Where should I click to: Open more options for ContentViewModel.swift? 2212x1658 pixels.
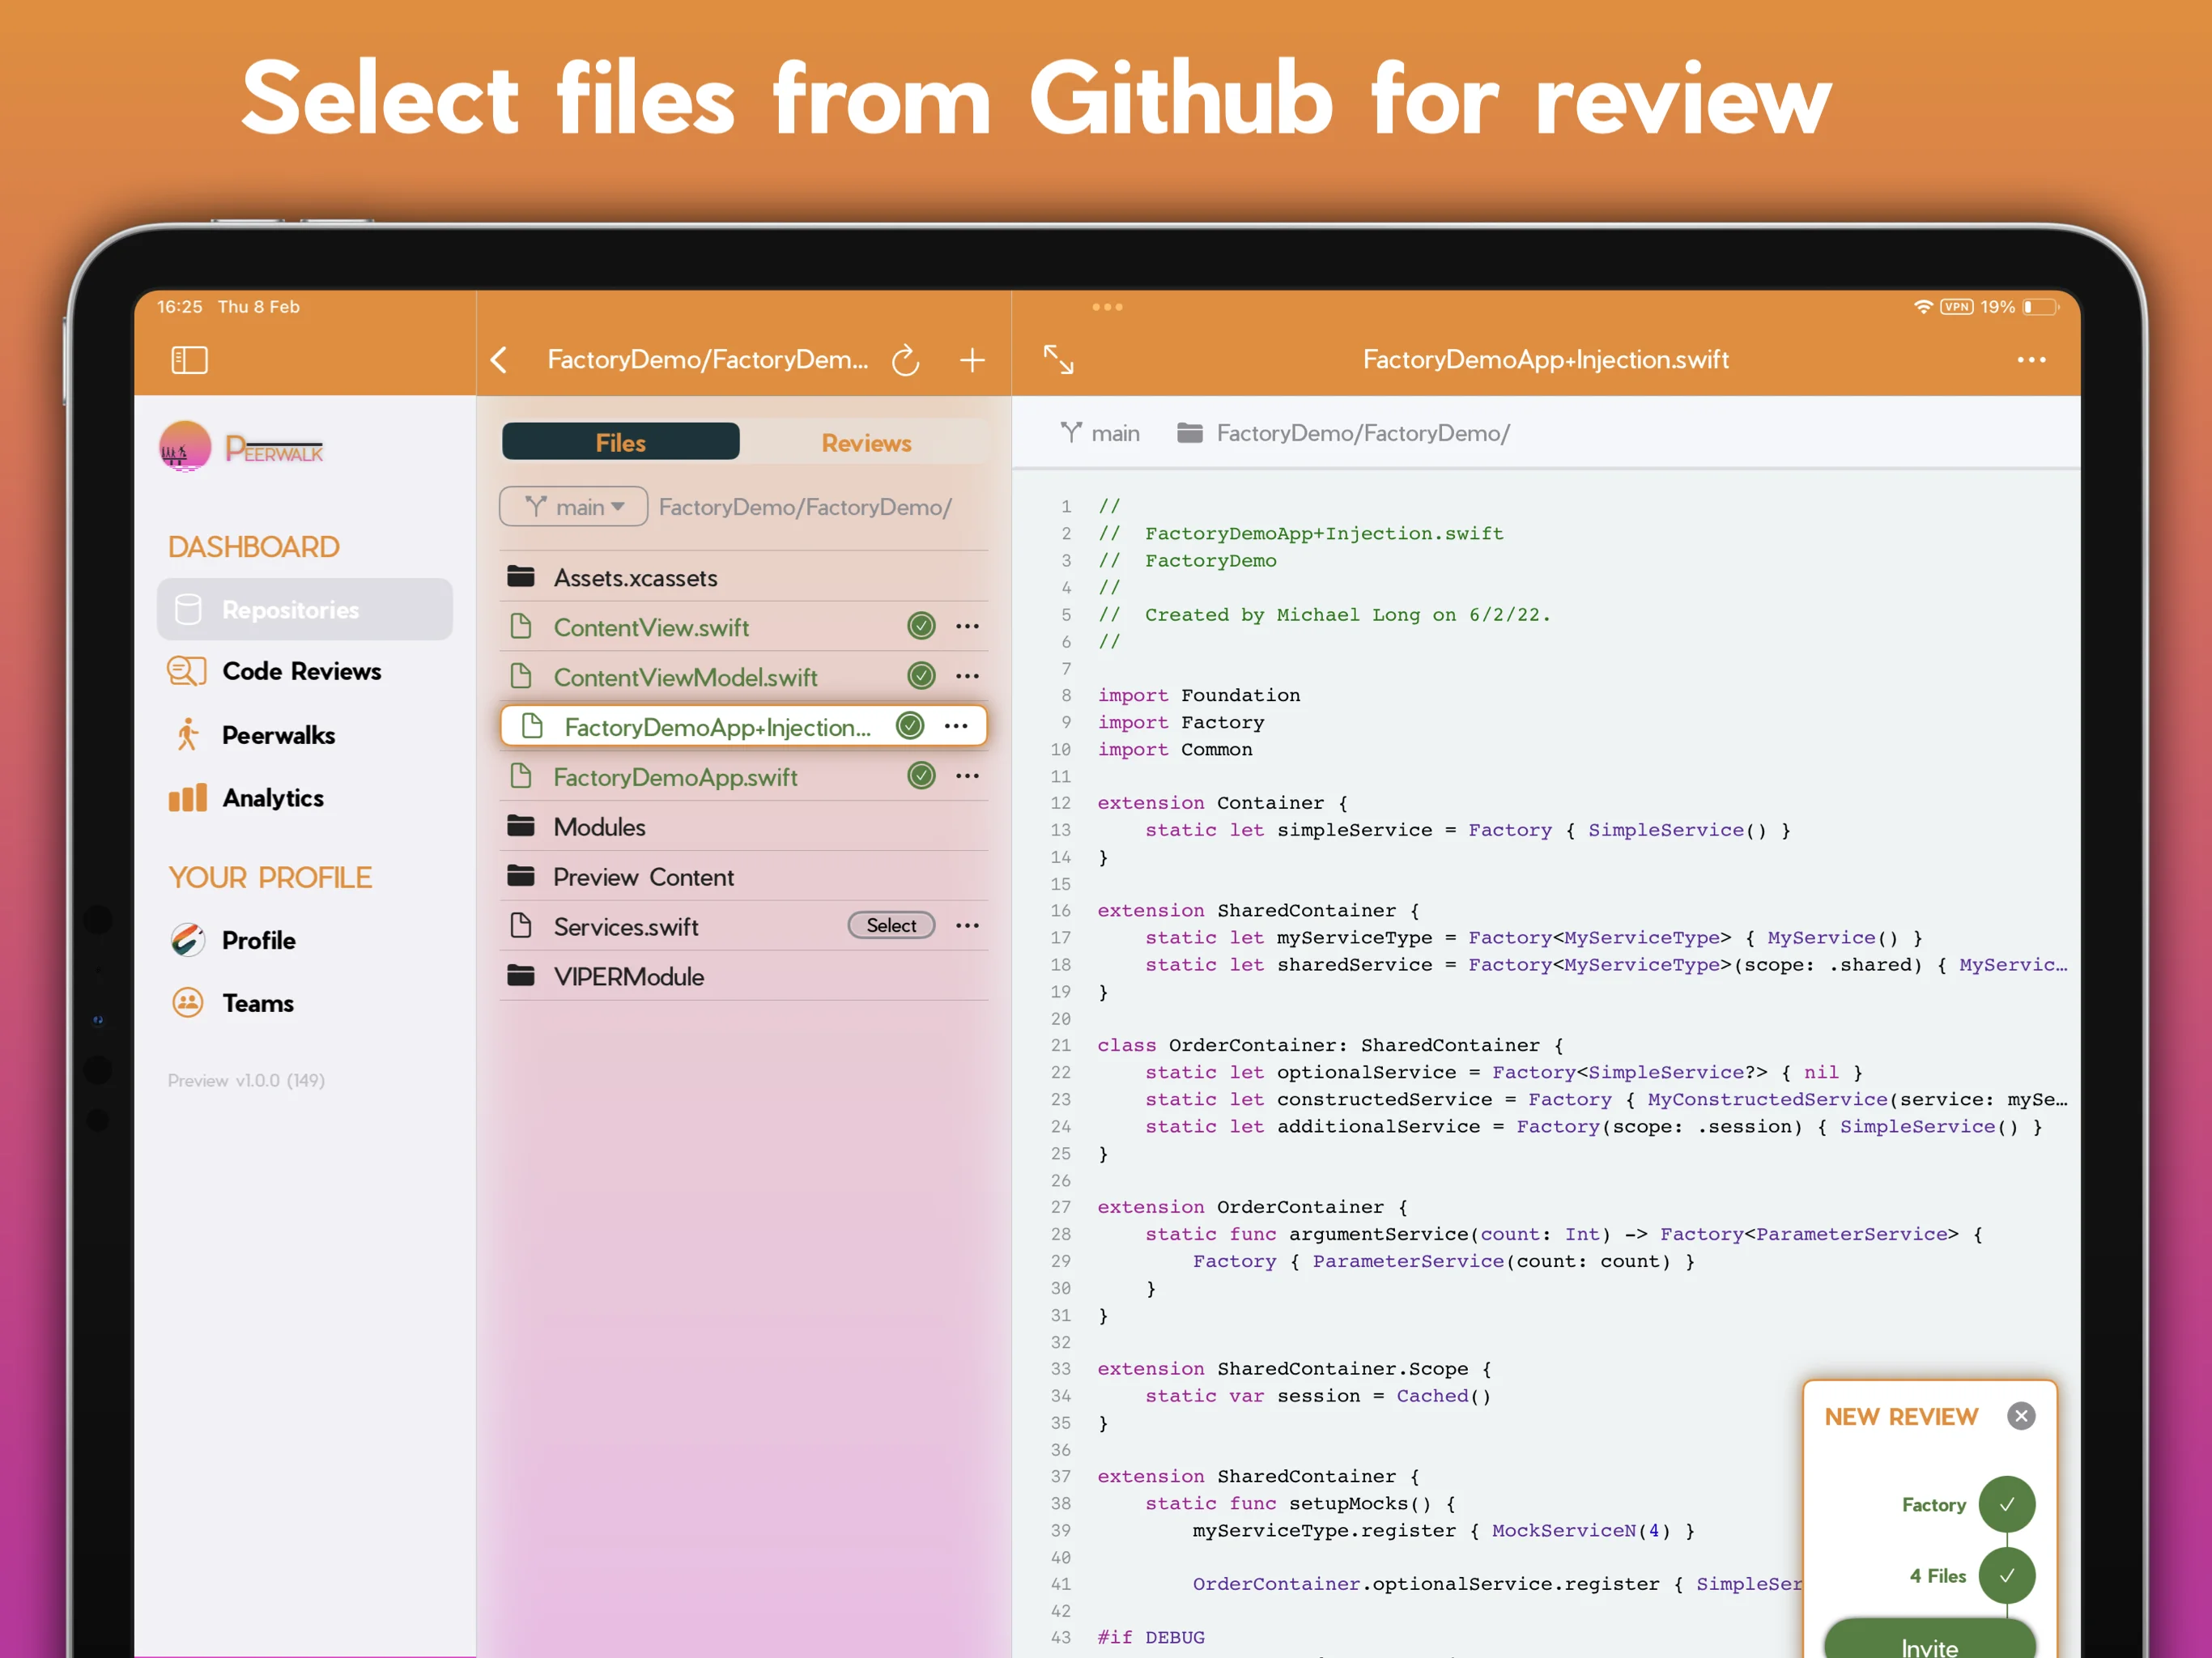(x=967, y=676)
